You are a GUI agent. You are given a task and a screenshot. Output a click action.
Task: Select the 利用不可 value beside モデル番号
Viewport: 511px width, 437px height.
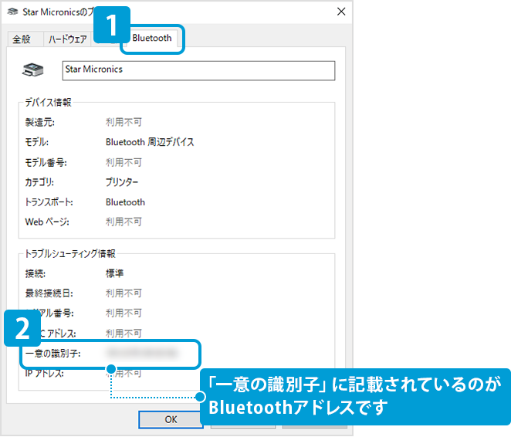point(124,162)
